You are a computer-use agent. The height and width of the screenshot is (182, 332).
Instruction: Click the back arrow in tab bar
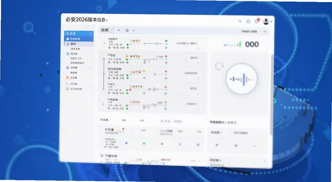tap(134, 31)
